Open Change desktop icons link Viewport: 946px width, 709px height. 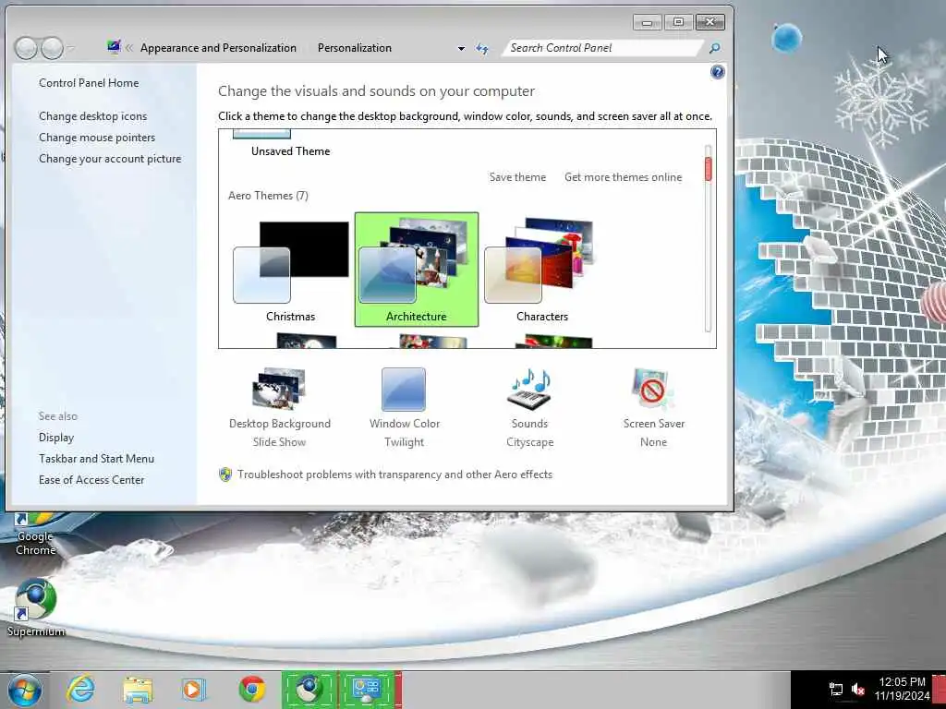[x=93, y=115]
